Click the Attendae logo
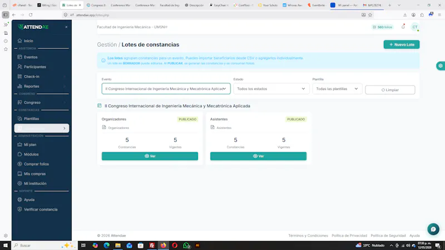The image size is (445, 250). tap(33, 27)
